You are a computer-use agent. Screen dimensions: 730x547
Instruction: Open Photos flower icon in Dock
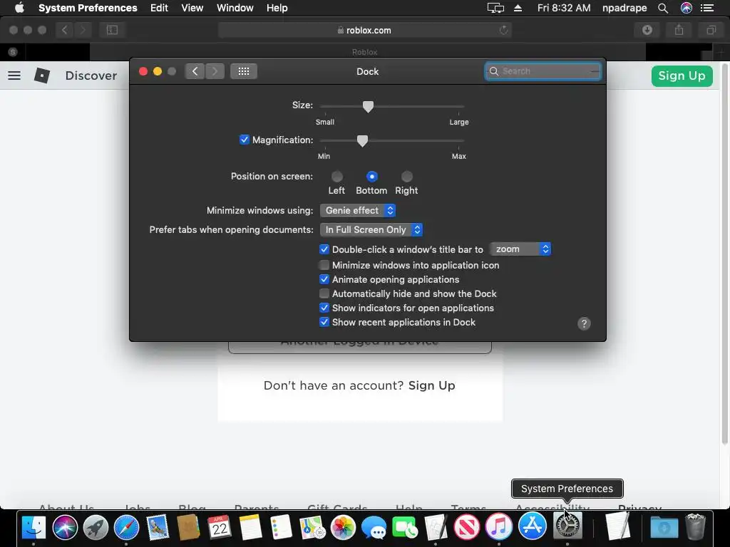coord(343,528)
